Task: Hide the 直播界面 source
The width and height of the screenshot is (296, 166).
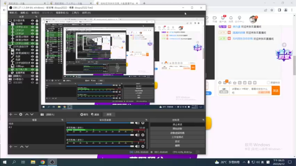Action: tap(33, 73)
